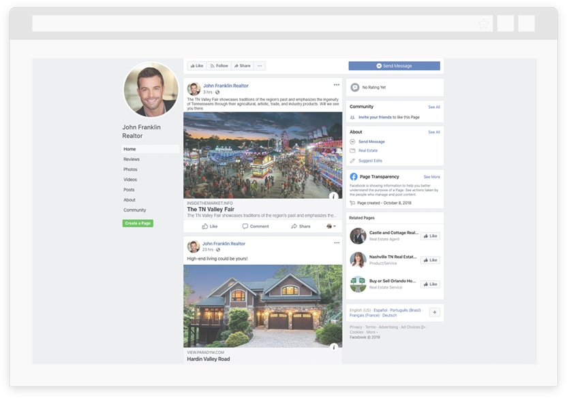Open the Advertising footer link
This screenshot has width=567, height=413.
click(x=388, y=327)
